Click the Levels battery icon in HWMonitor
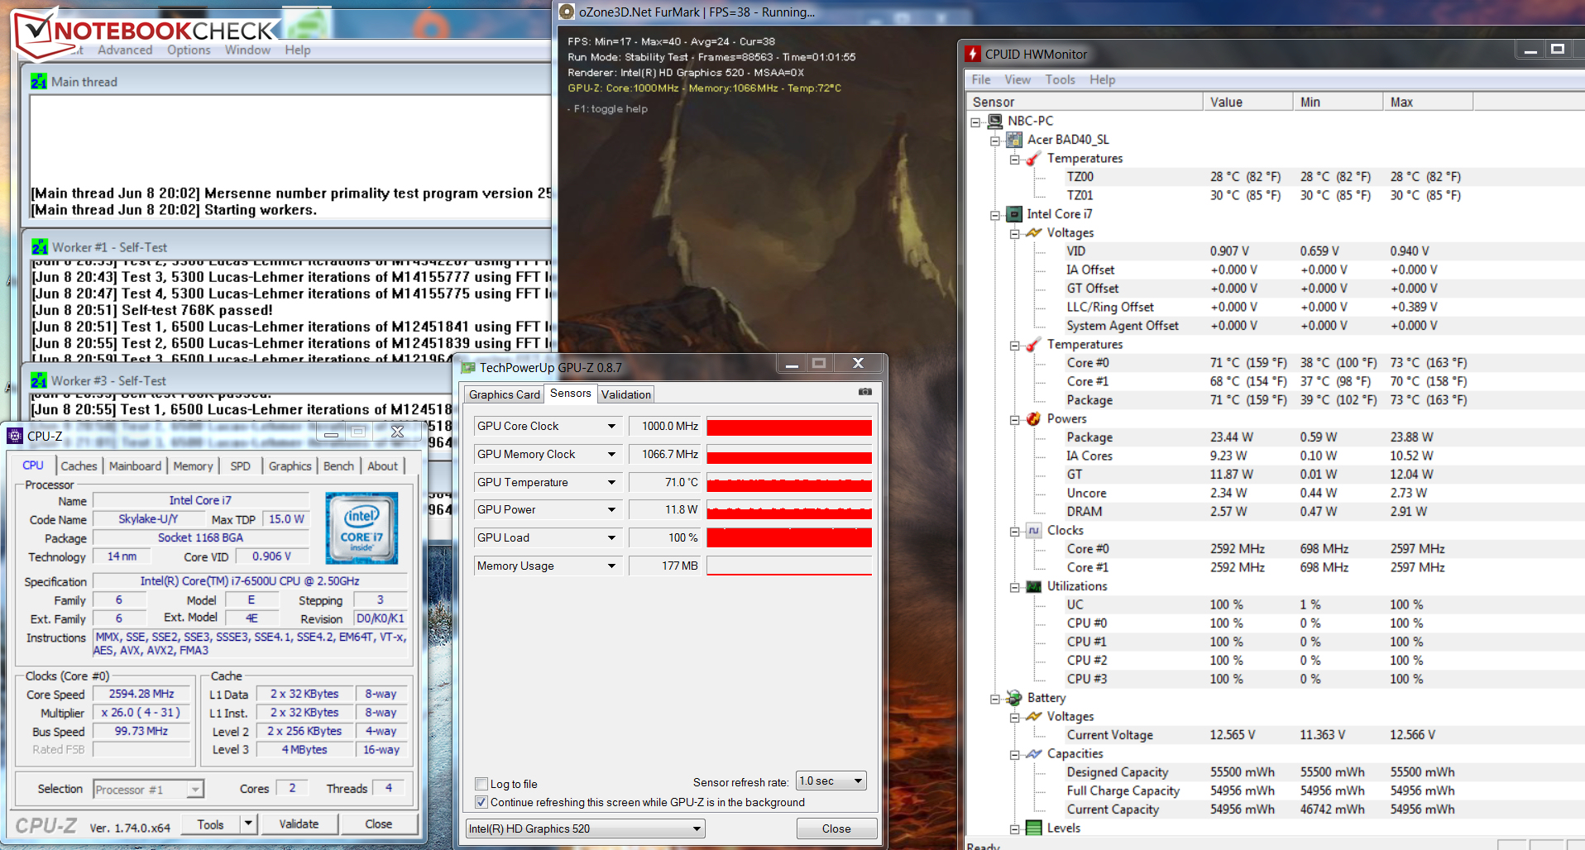Screen dimensions: 1585x850 (1034, 828)
